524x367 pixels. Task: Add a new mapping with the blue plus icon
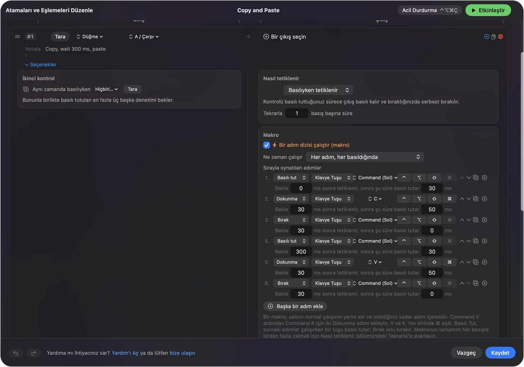tap(487, 37)
